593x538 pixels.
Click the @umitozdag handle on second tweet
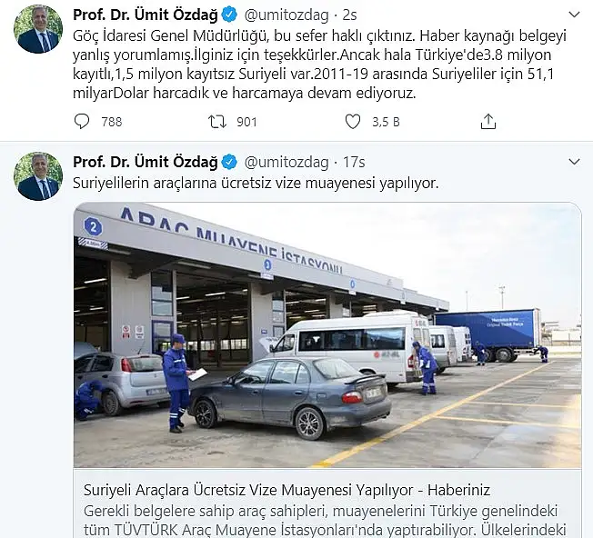point(286,163)
